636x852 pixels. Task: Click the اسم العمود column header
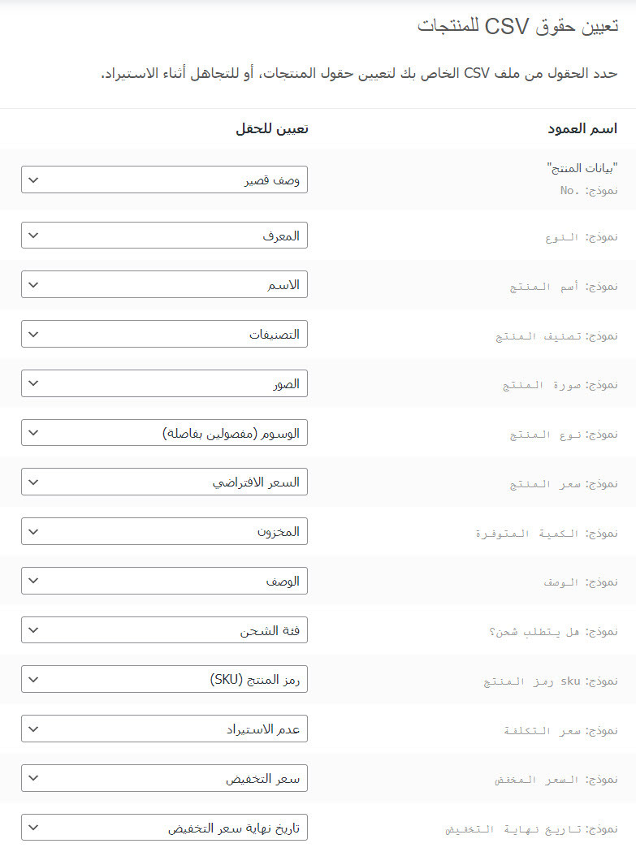tap(582, 128)
